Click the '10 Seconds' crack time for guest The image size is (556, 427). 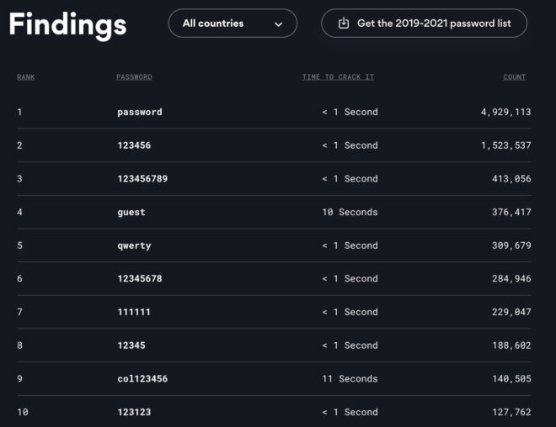click(350, 213)
